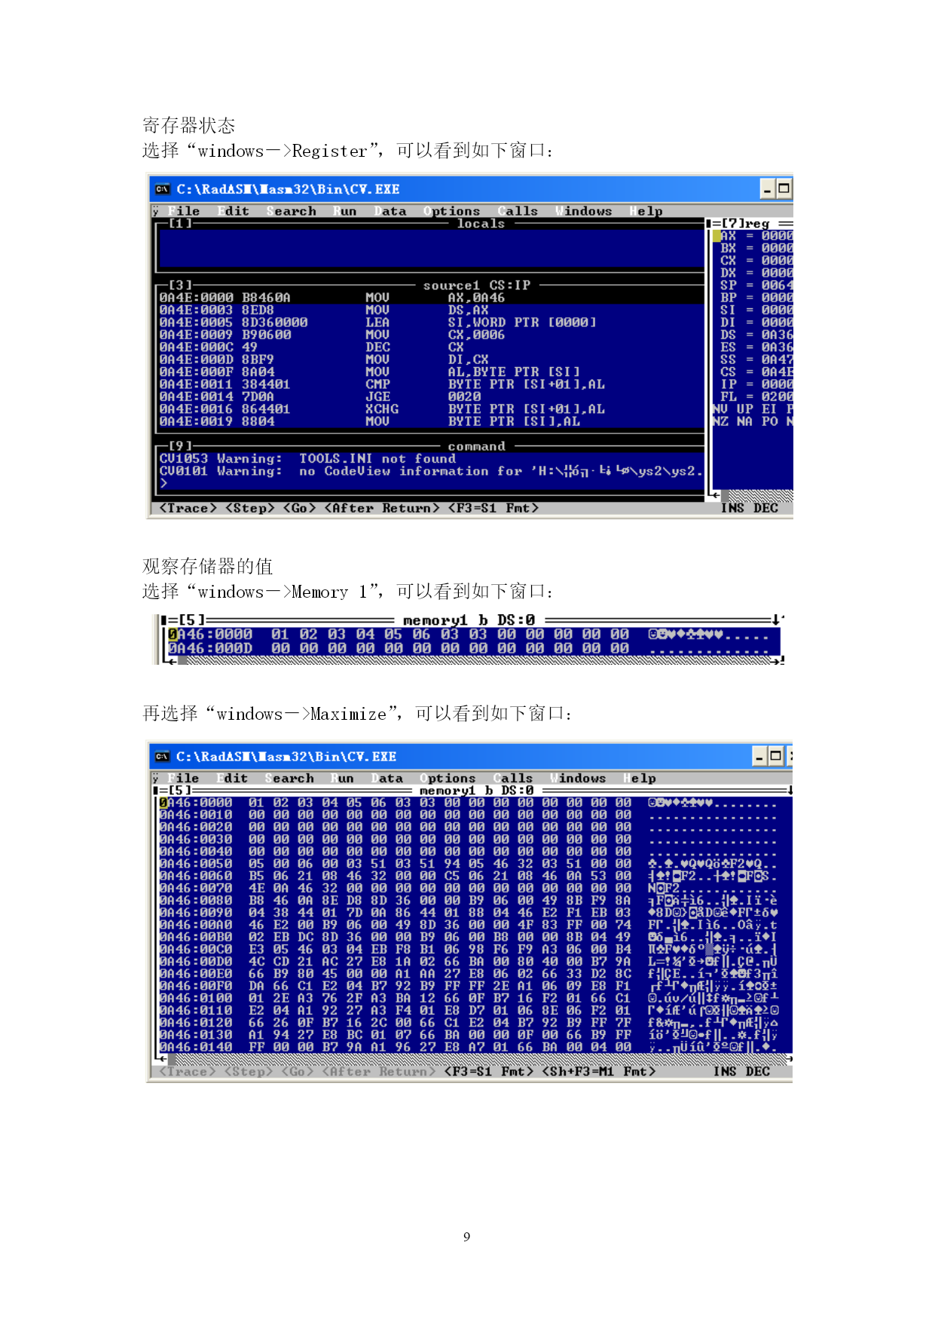Select the MOV AX,0A46 line at 0A4E:0000
This screenshot has width=935, height=1322.
pyautogui.click(x=431, y=298)
